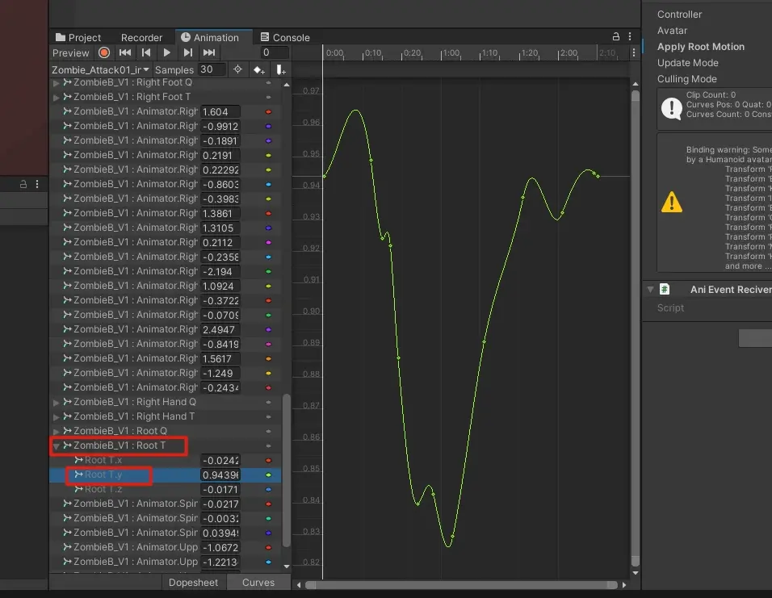Open the Animation window three-dot menu

630,36
